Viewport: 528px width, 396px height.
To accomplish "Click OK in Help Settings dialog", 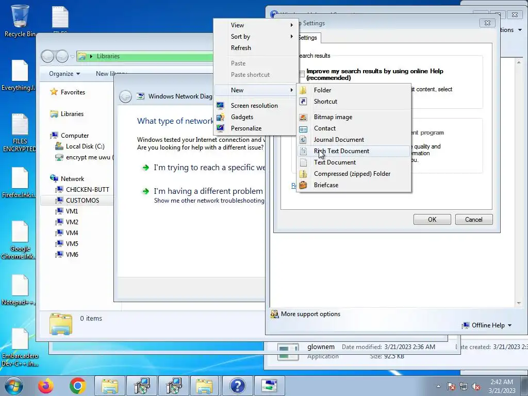I will (x=432, y=220).
